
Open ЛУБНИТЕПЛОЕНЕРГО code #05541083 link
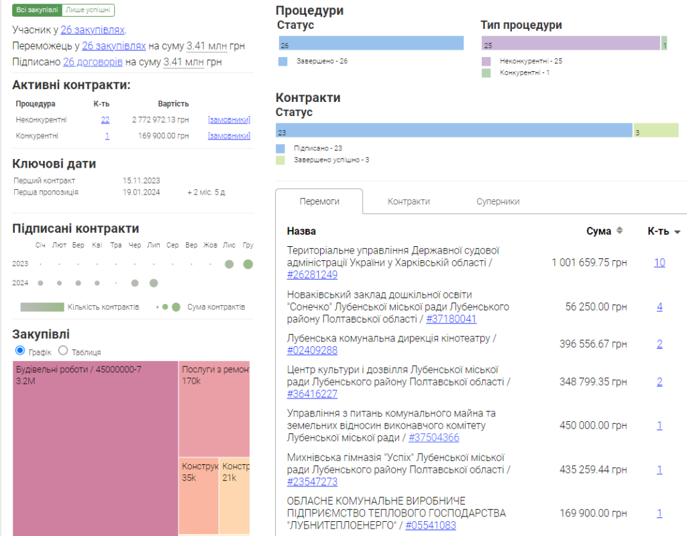coord(430,525)
